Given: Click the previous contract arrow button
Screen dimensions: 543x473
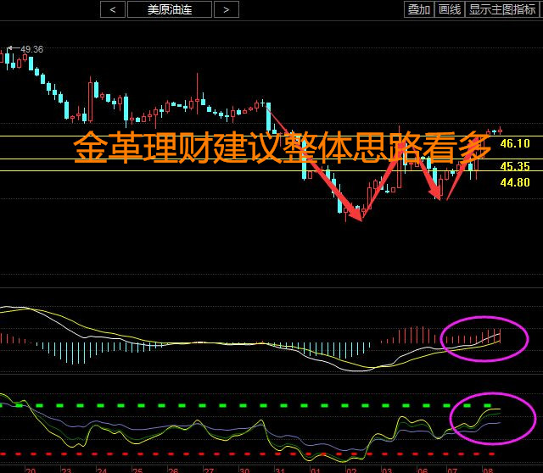Looking at the screenshot, I should [112, 9].
